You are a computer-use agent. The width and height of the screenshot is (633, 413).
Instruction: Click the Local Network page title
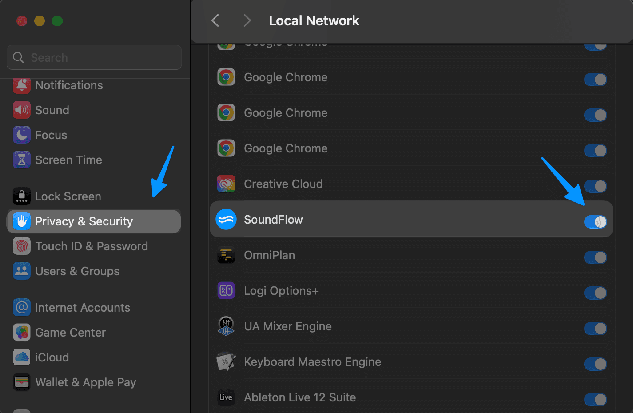coord(314,20)
